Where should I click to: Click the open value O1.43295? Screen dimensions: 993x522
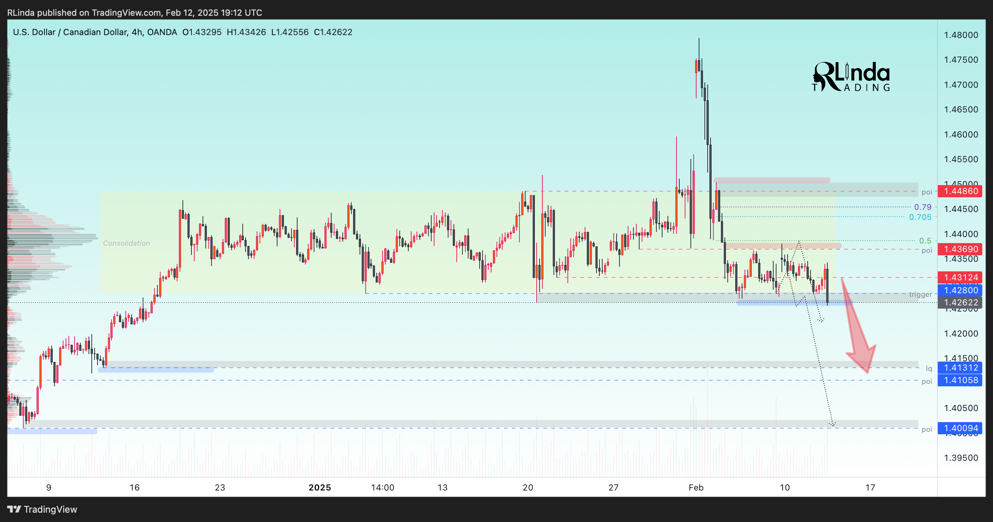(x=202, y=32)
